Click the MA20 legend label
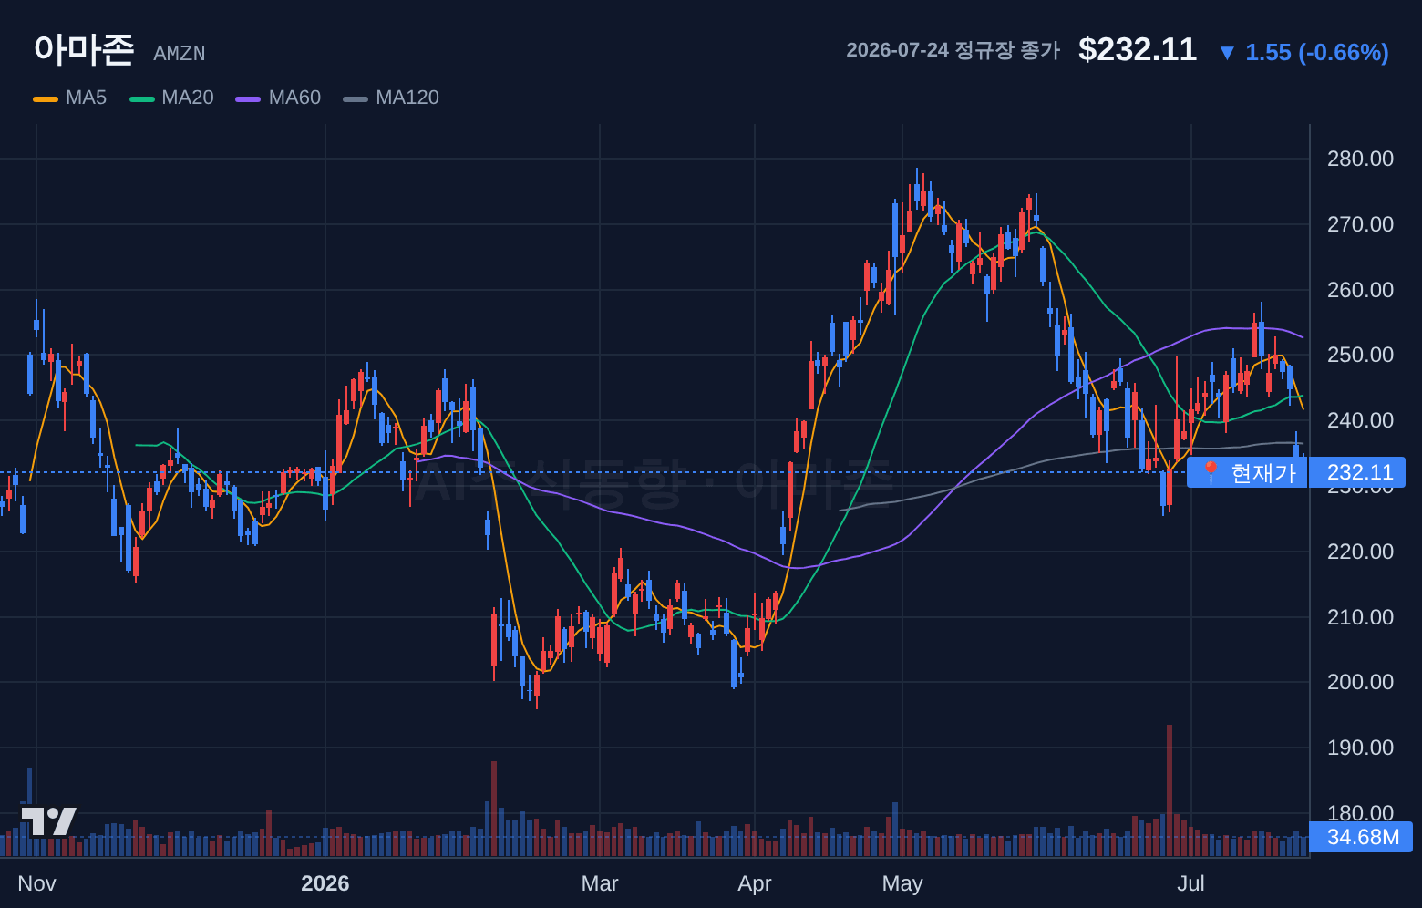This screenshot has width=1422, height=908. point(188,98)
